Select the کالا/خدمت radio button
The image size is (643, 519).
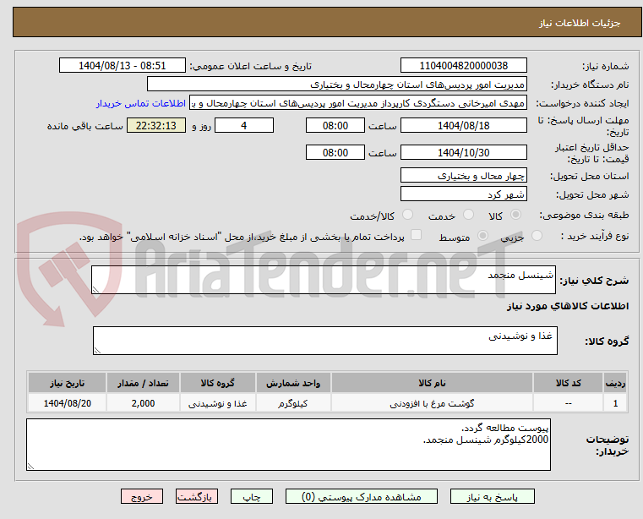[407, 215]
